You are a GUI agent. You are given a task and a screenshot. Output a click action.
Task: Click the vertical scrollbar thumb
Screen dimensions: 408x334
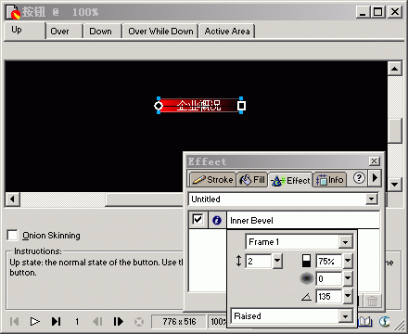coord(394,130)
